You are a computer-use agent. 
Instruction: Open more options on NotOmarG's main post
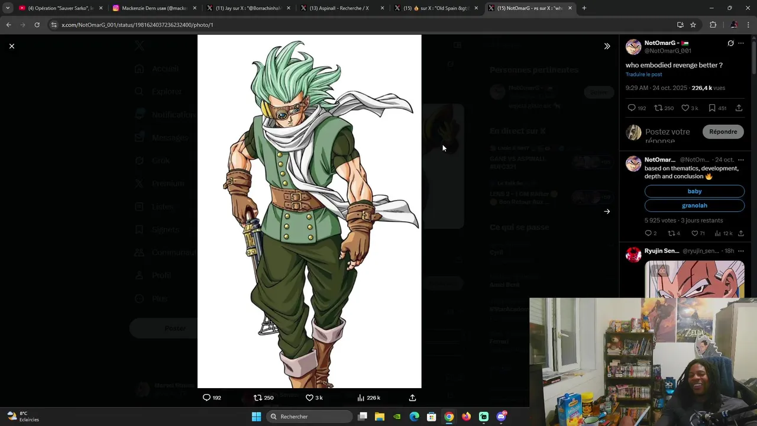coord(741,43)
